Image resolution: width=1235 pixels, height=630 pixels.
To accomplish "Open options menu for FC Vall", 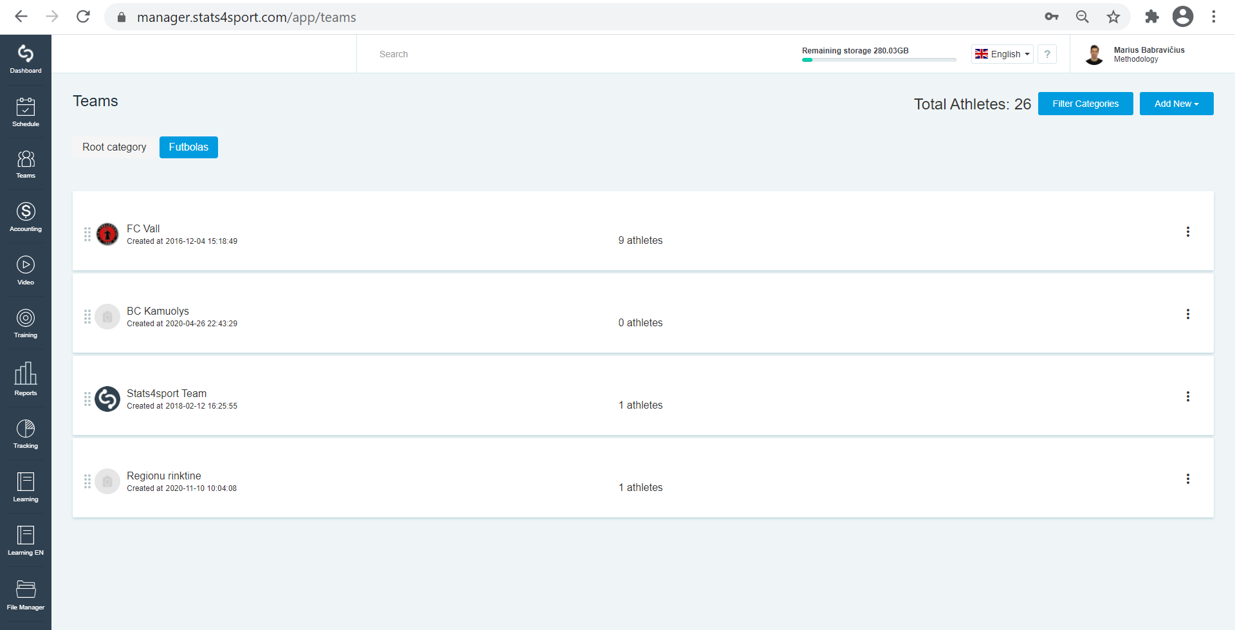I will click(x=1188, y=232).
